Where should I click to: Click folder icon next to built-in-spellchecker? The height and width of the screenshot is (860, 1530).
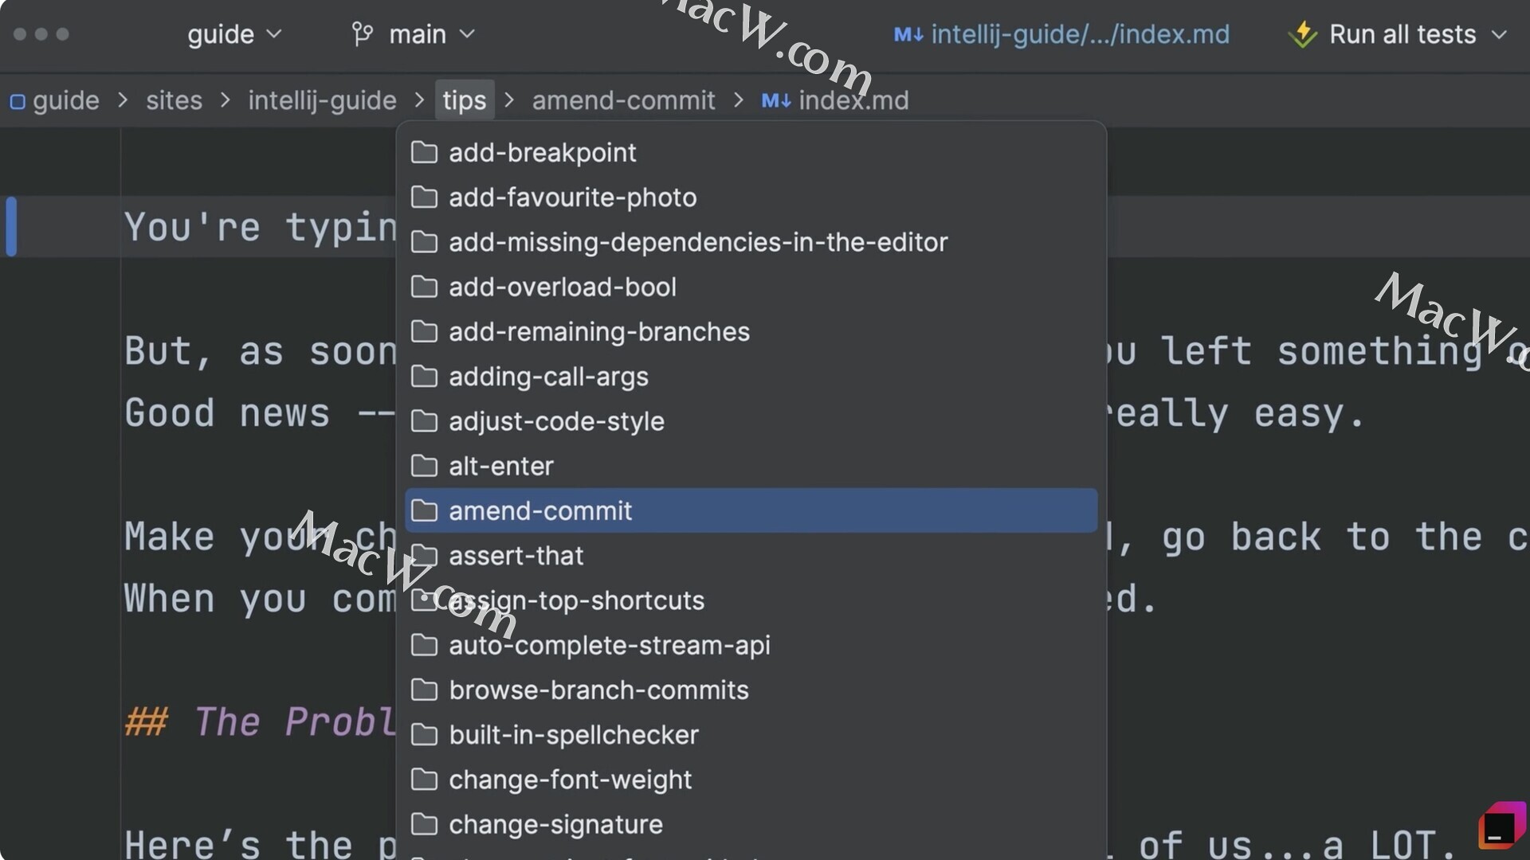pyautogui.click(x=424, y=734)
